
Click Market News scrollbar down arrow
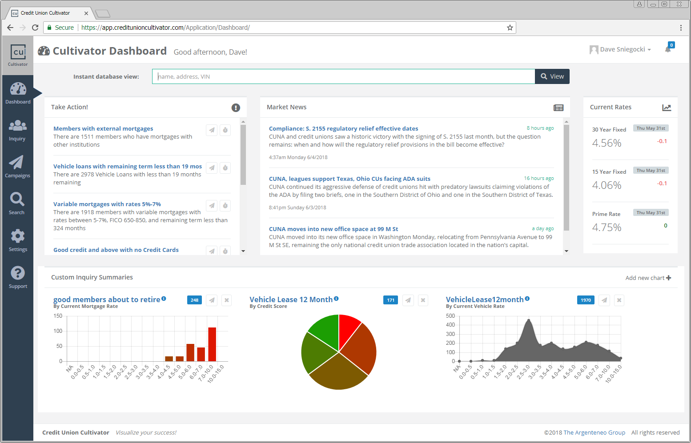[566, 251]
